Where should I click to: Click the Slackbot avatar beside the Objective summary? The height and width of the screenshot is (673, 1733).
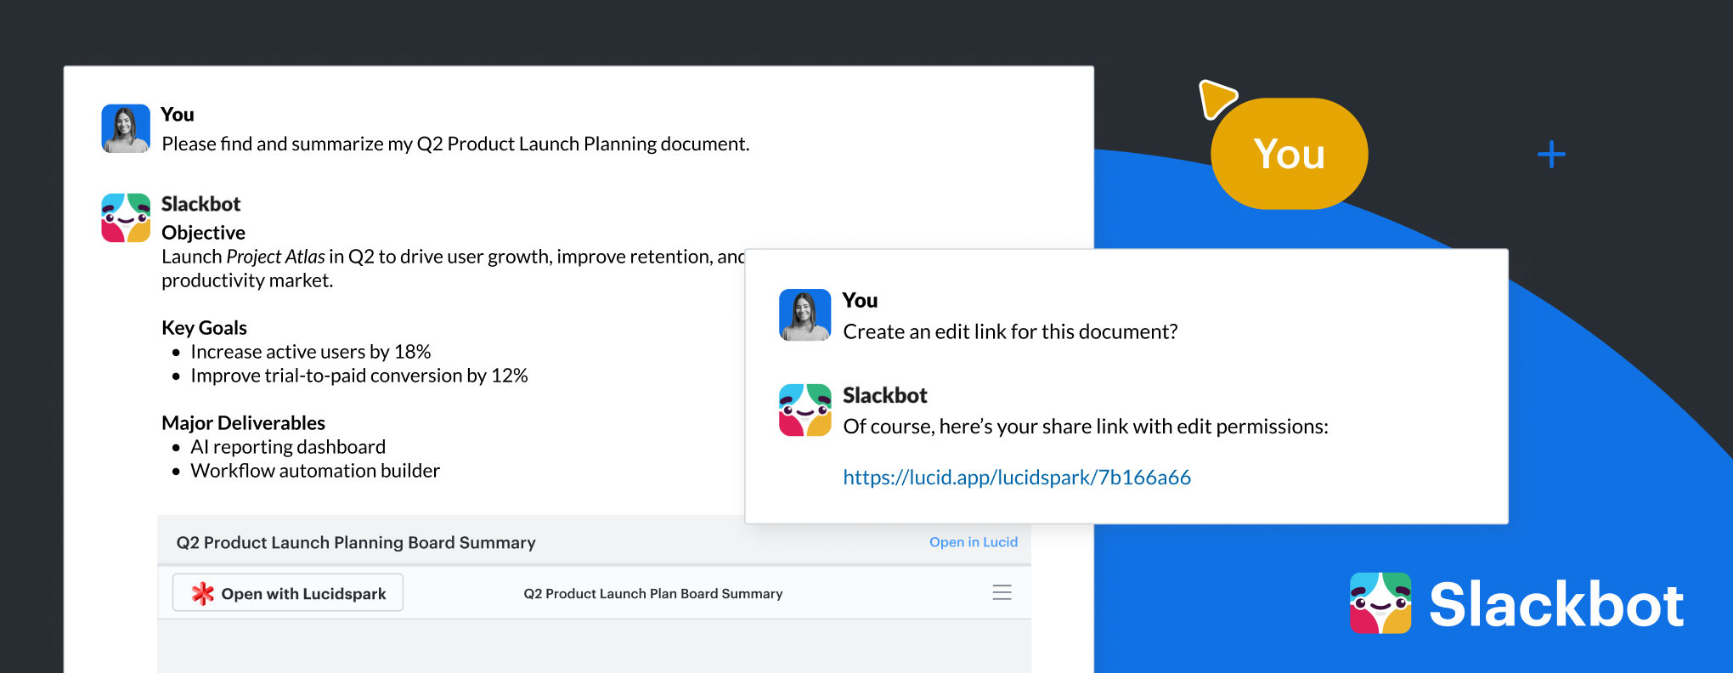(x=126, y=218)
